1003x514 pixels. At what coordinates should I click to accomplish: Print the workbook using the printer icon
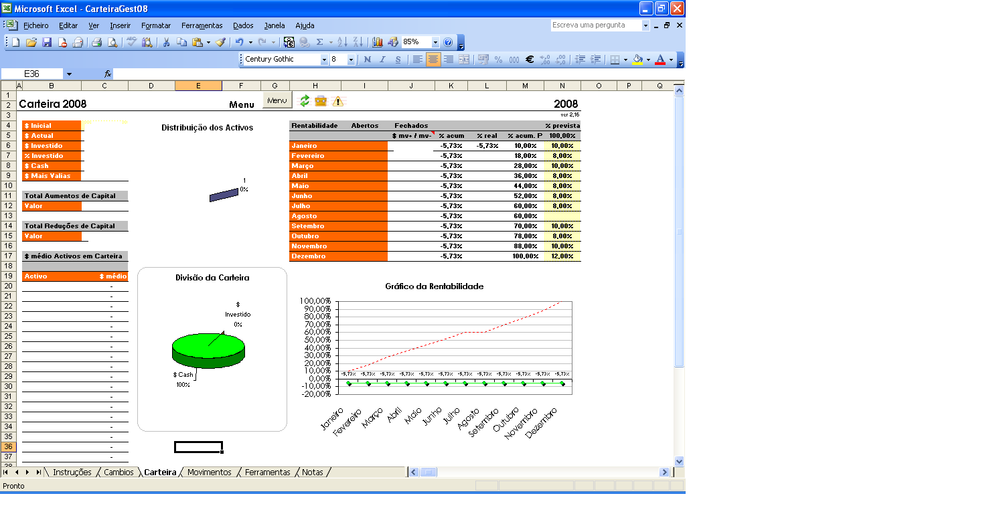(x=96, y=42)
